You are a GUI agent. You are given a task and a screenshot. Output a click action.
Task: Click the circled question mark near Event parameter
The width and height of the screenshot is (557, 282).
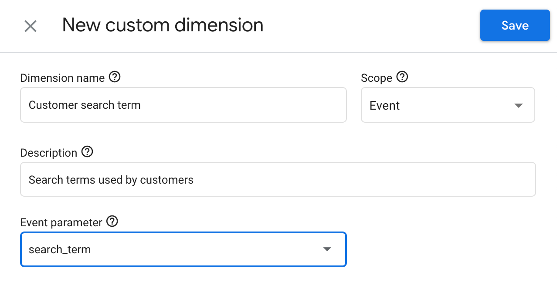[112, 221]
